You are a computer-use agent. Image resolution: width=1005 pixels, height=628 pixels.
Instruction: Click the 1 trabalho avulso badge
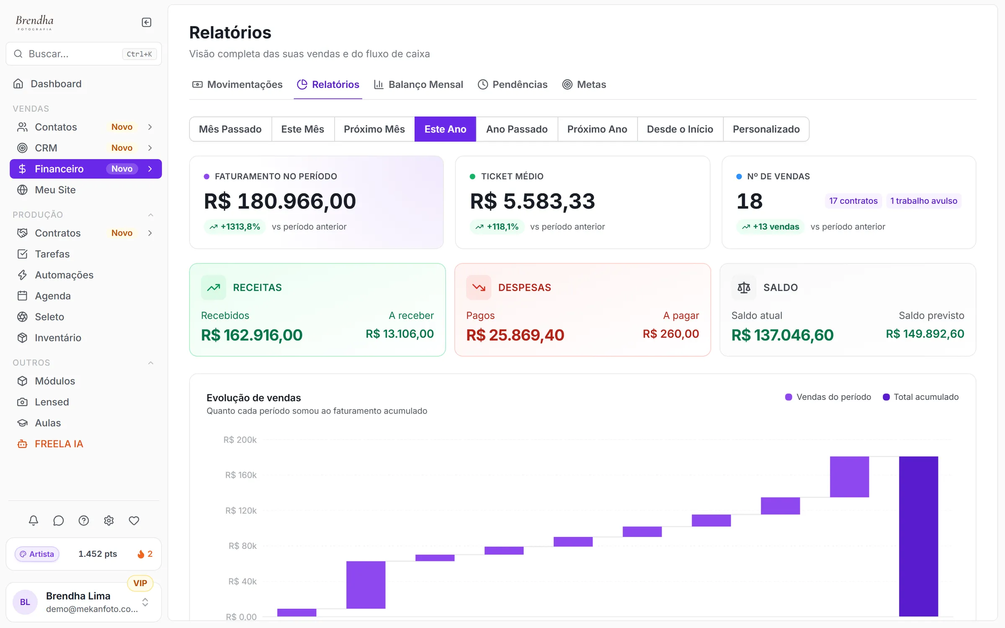pos(923,201)
